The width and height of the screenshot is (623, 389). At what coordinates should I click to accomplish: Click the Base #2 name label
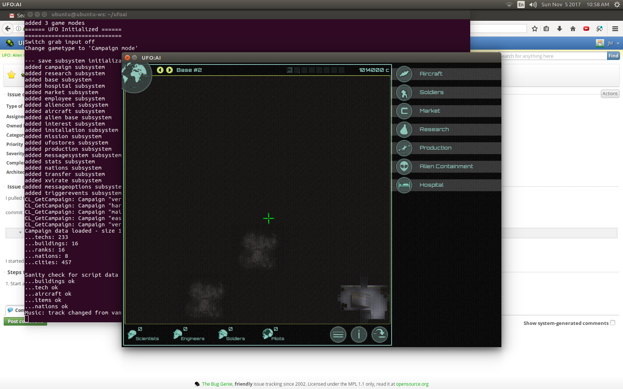(189, 70)
